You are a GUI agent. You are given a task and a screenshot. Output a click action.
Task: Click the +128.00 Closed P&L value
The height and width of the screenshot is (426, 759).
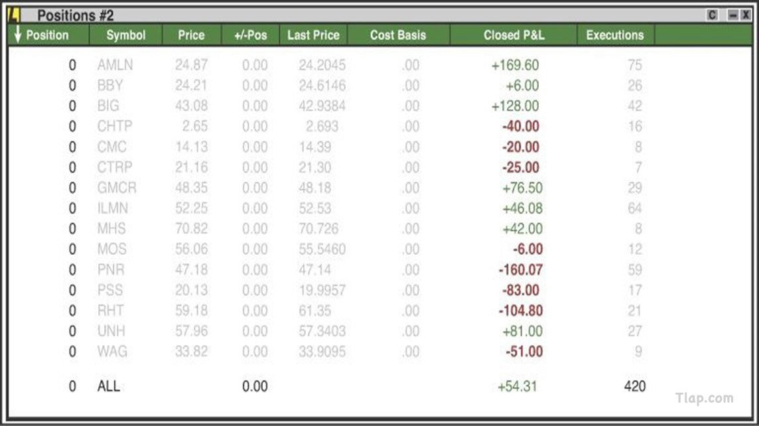515,106
